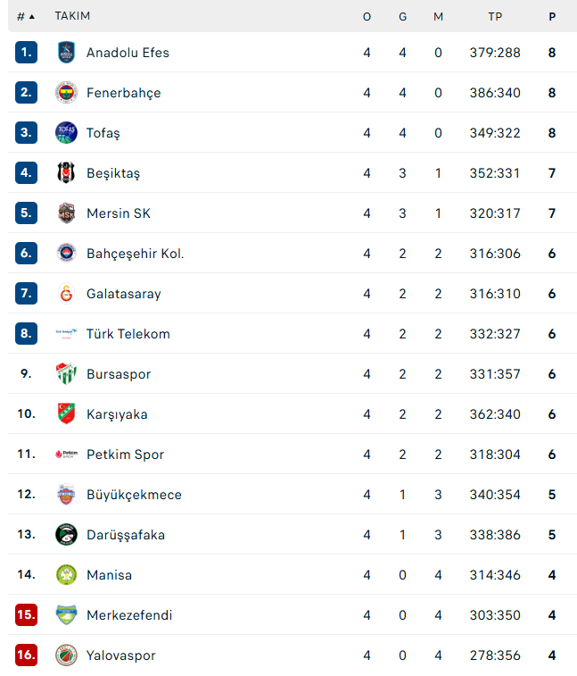Image resolution: width=577 pixels, height=676 pixels.
Task: Click the Fenerbahçe club crest
Action: point(66,93)
